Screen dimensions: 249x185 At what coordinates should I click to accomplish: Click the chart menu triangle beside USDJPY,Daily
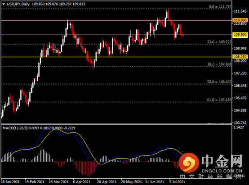(x=4, y=4)
